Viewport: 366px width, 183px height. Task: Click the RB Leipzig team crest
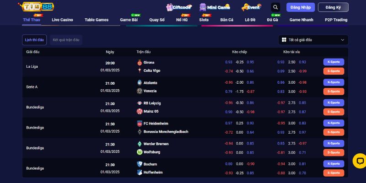(140, 103)
